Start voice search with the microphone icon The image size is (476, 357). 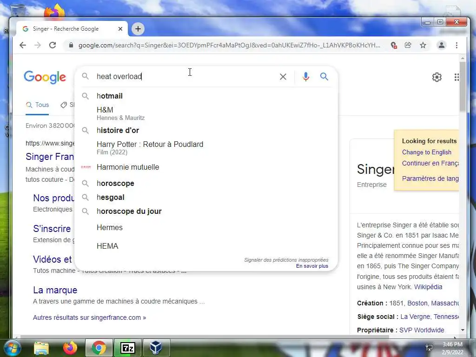306,77
